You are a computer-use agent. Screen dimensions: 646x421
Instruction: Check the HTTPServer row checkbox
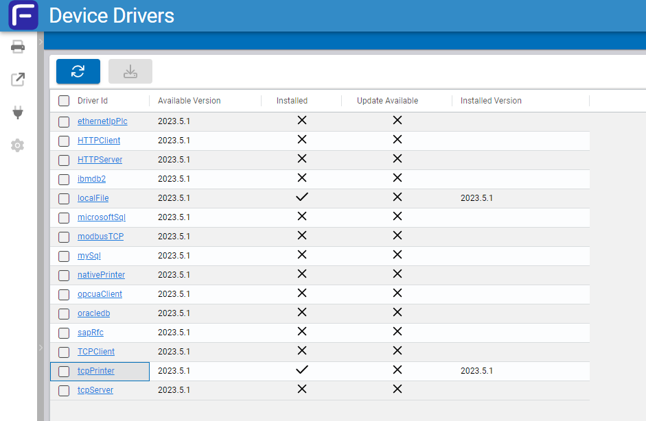pyautogui.click(x=64, y=160)
